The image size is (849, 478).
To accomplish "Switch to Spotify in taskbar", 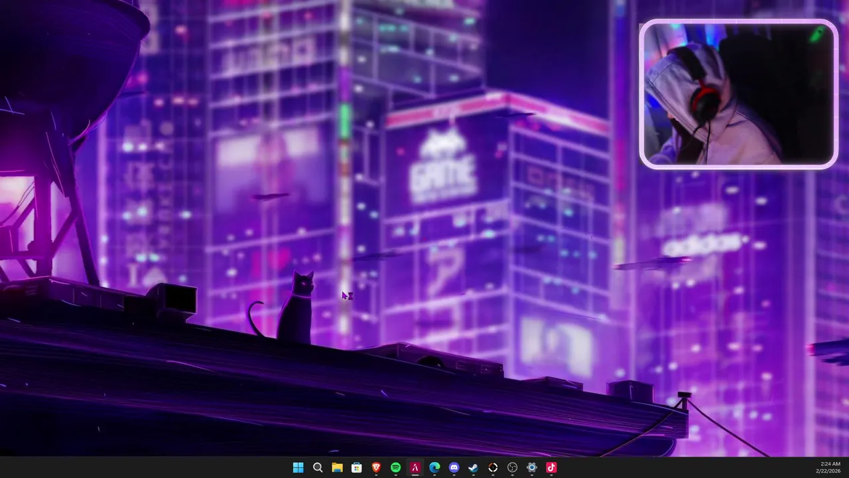I will pos(395,467).
